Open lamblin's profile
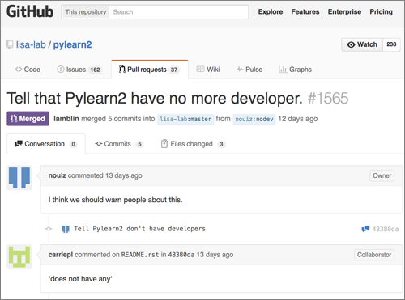The image size is (405, 300). 66,119
